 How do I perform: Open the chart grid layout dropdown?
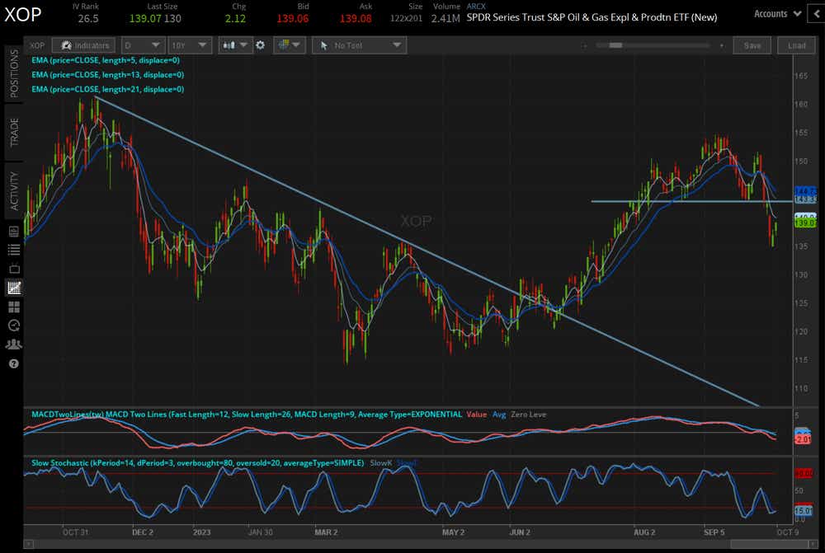tap(290, 45)
